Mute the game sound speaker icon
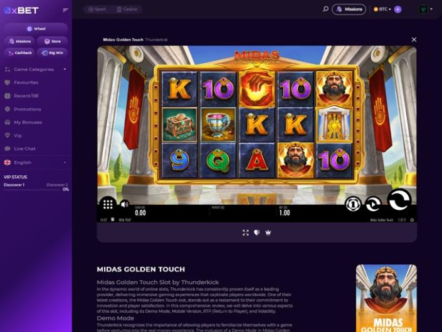Screen dimensions: 442x332 click(124, 204)
